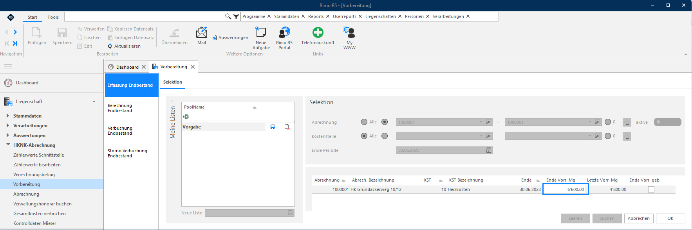
Task: Click the Rimo R5 application logo
Action: (11, 17)
